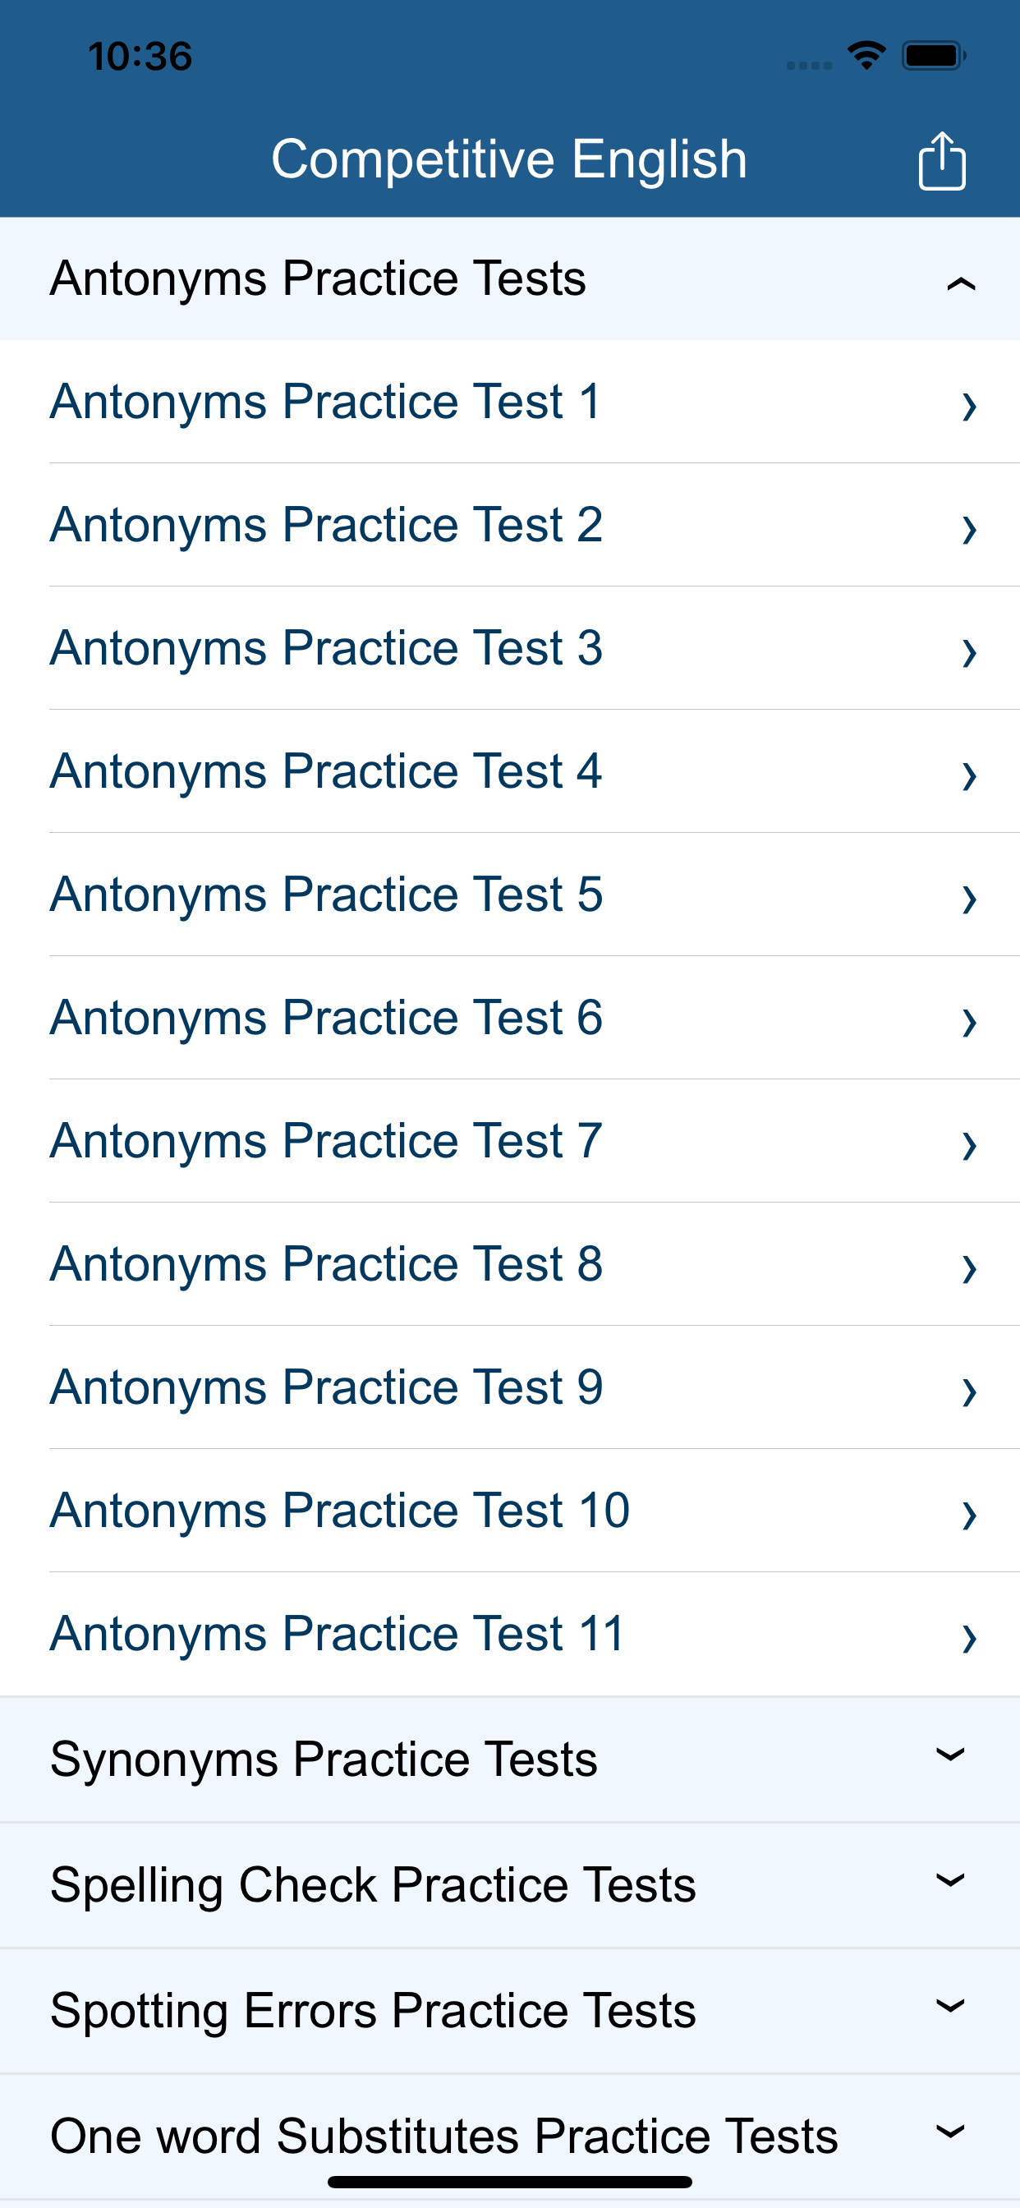Select Antonyms Practice Test 3

pyautogui.click(x=326, y=648)
